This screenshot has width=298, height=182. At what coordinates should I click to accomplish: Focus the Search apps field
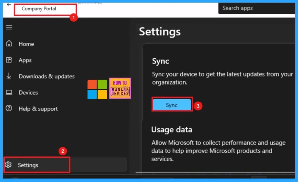[x=256, y=8]
